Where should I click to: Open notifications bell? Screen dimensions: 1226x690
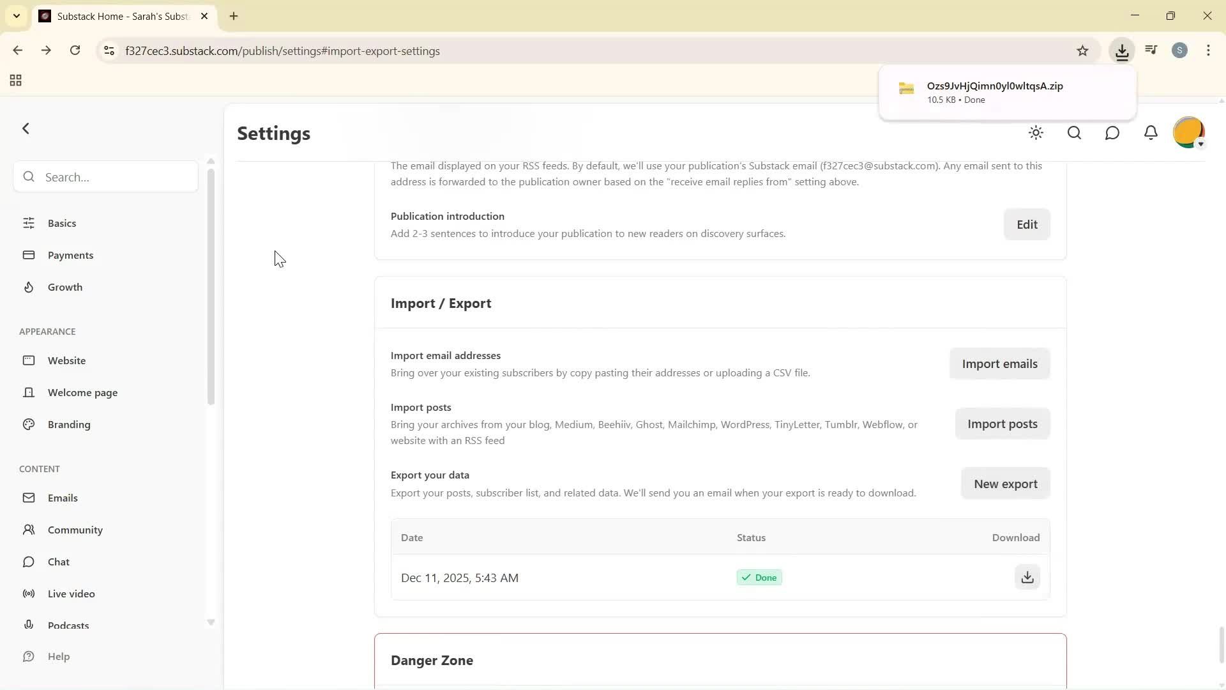coord(1151,133)
